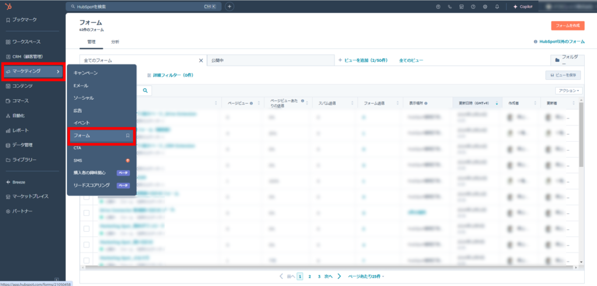Screen dimensions: 597x286
Task: Open the アクション dropdown
Action: [x=569, y=90]
